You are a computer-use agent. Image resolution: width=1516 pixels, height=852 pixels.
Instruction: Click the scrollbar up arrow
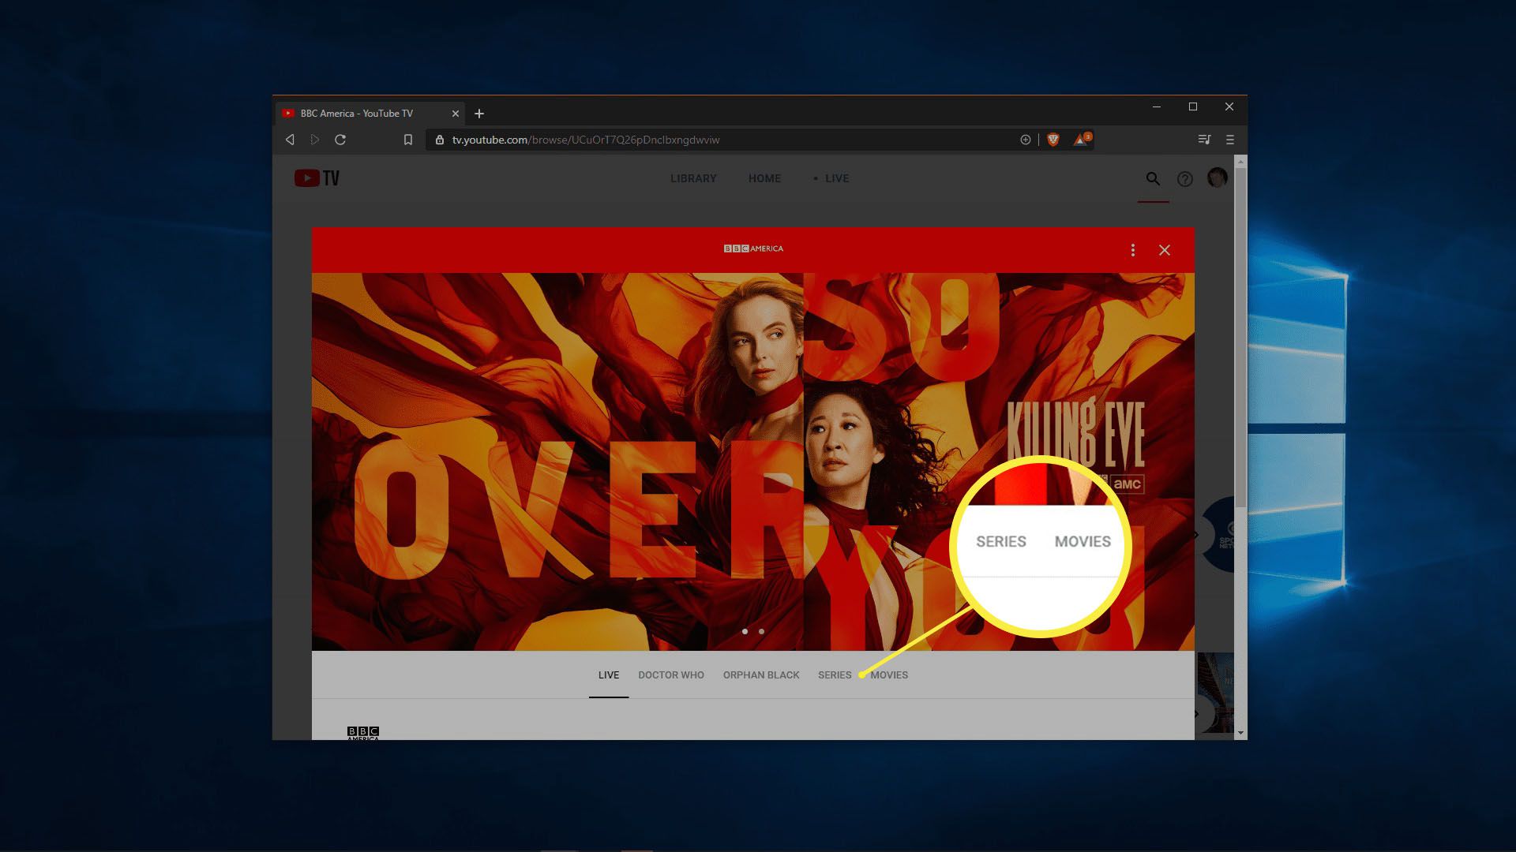(x=1240, y=161)
